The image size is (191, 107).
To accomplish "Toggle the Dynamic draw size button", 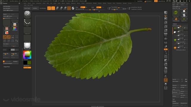I will [x=124, y=9].
